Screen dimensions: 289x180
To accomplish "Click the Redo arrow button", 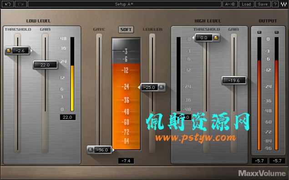I will point(20,4).
